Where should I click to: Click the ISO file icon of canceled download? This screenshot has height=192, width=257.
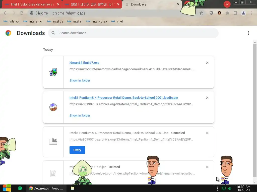point(53,141)
